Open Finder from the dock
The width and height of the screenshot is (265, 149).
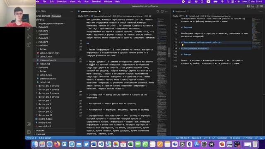pyautogui.click(x=35, y=144)
